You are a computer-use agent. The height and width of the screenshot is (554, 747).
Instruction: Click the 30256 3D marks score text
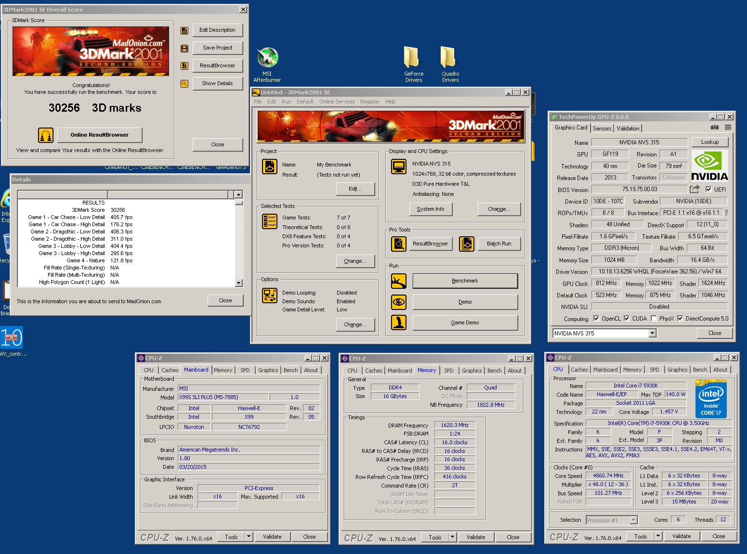(x=95, y=108)
